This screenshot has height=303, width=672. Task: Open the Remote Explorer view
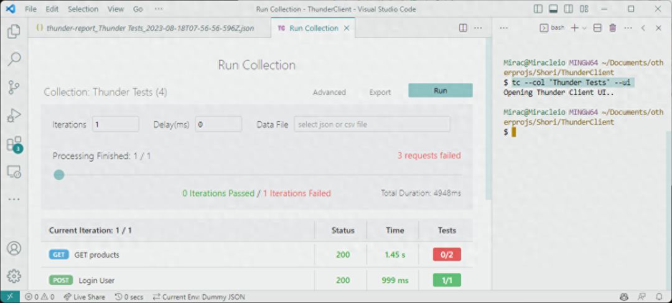(x=14, y=171)
